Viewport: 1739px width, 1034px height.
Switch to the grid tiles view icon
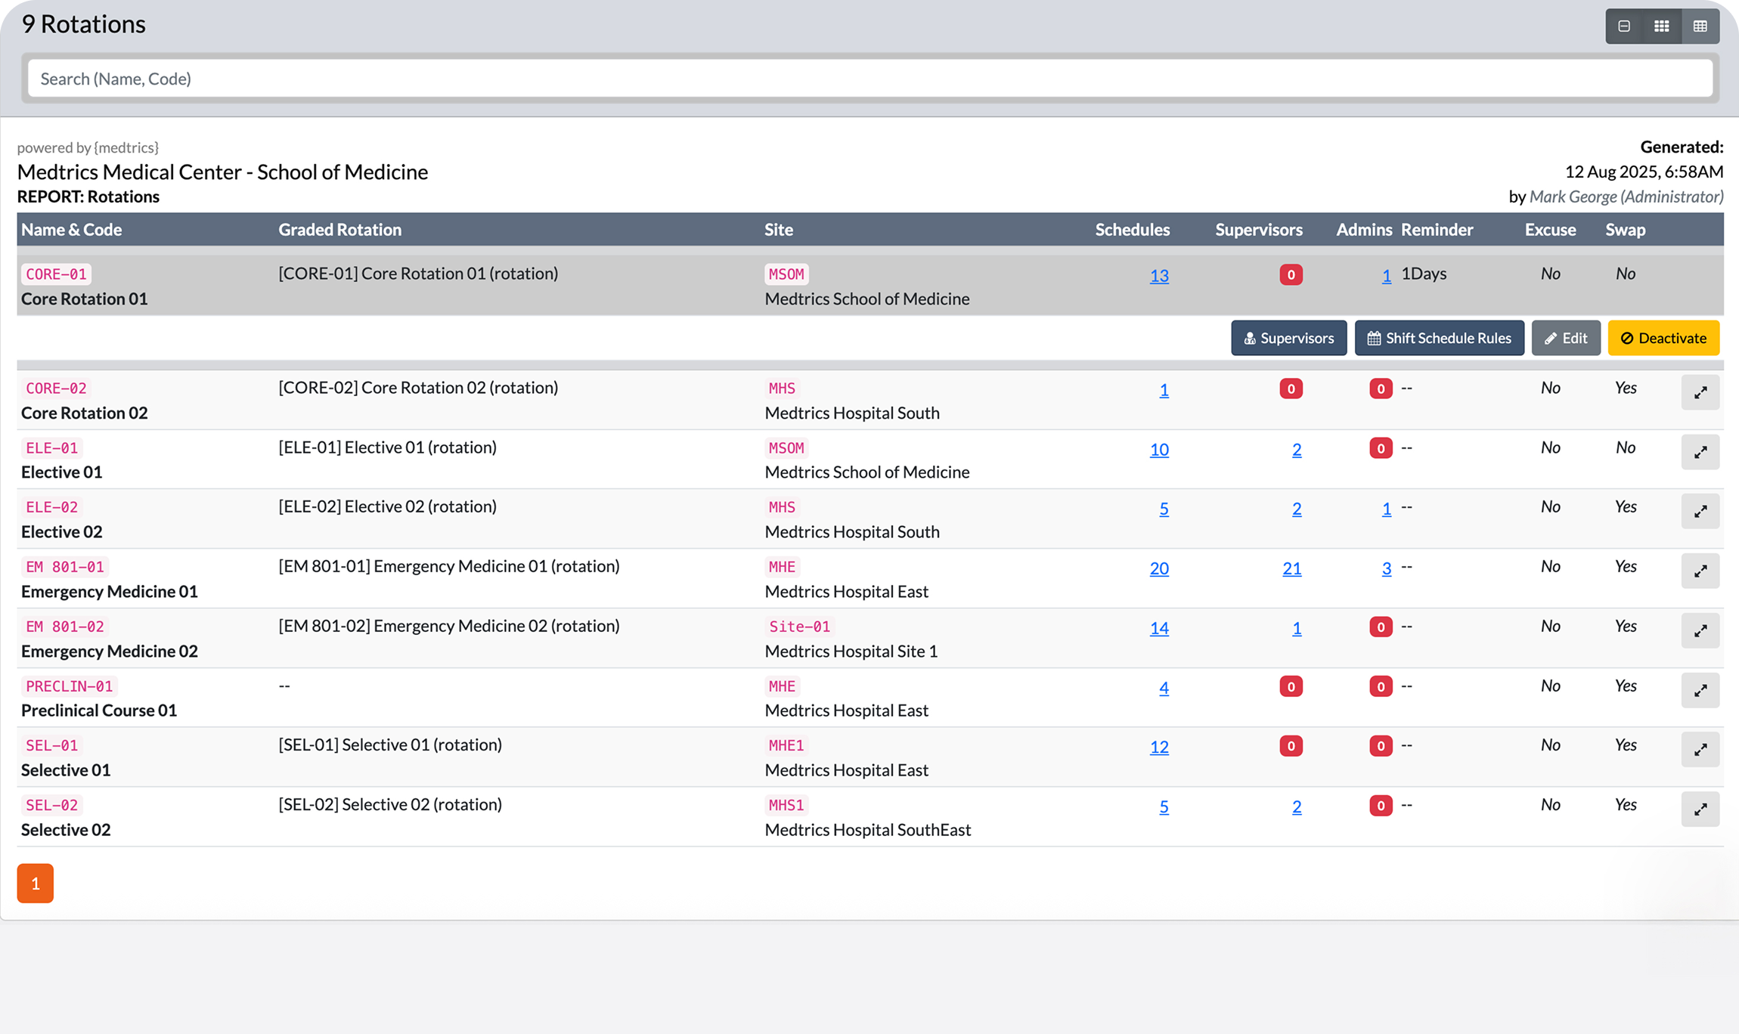coord(1662,26)
